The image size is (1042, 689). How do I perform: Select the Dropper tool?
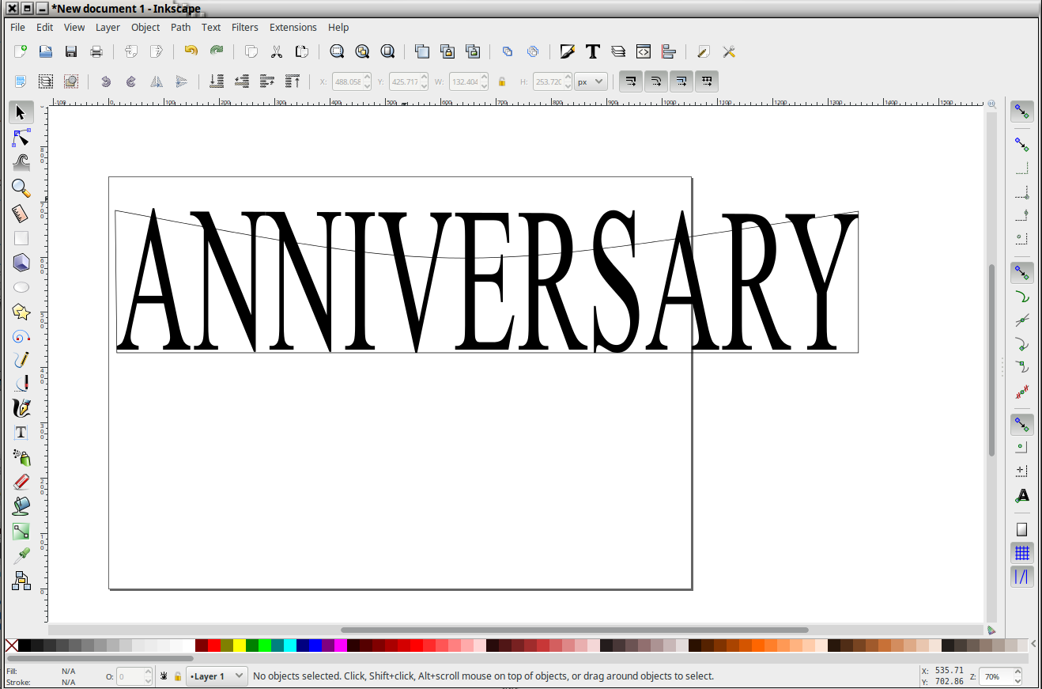(21, 555)
